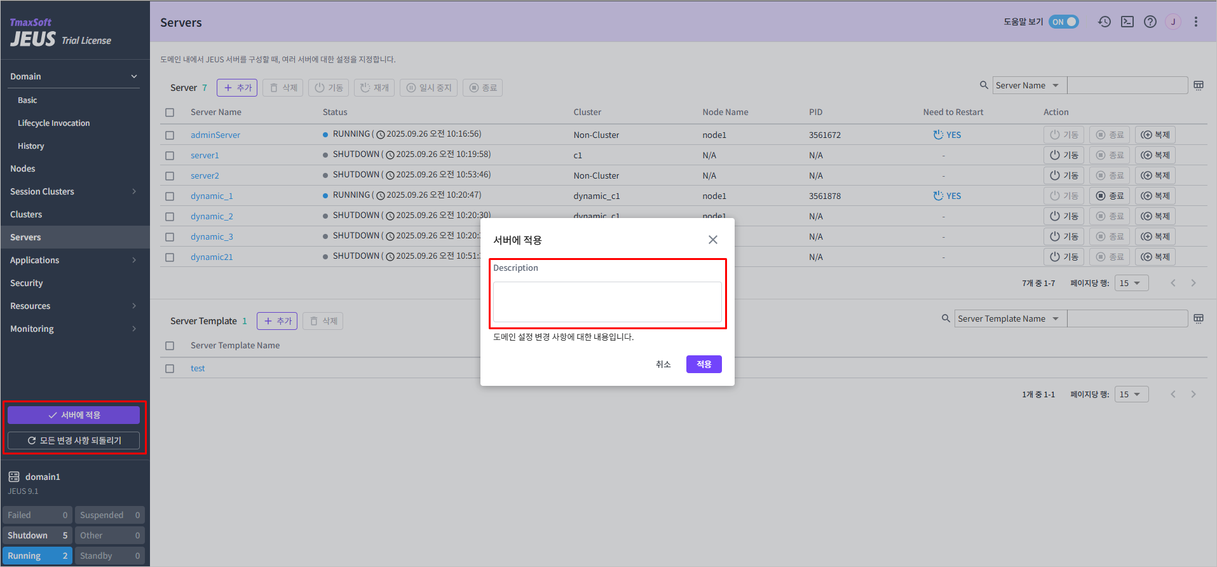Toggle the 도움말 보기 ON switch
This screenshot has height=567, width=1217.
click(x=1064, y=22)
